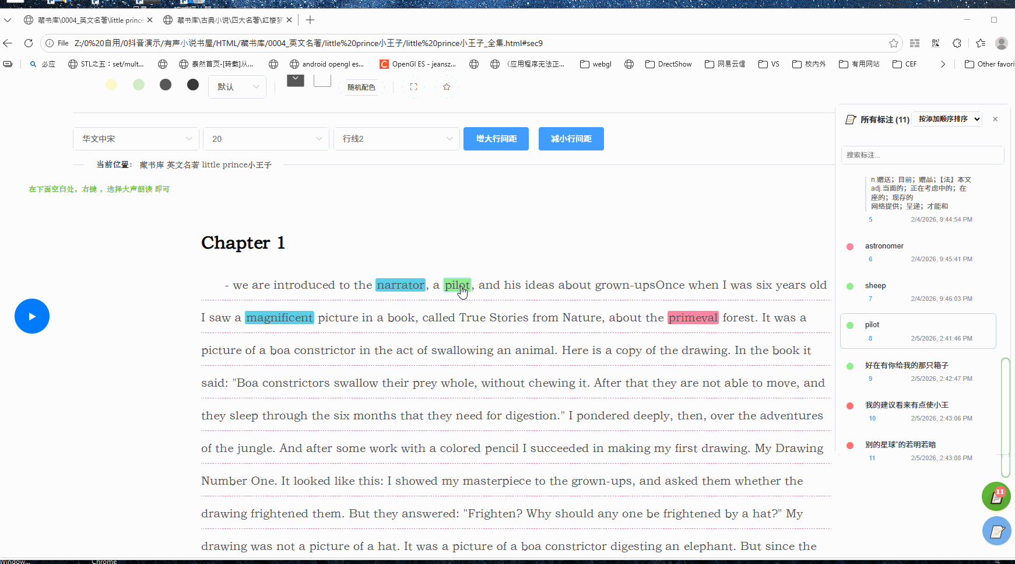Screen dimensions: 1015x564
Task: Open the favorites list icon in toolbar
Action: point(981,43)
